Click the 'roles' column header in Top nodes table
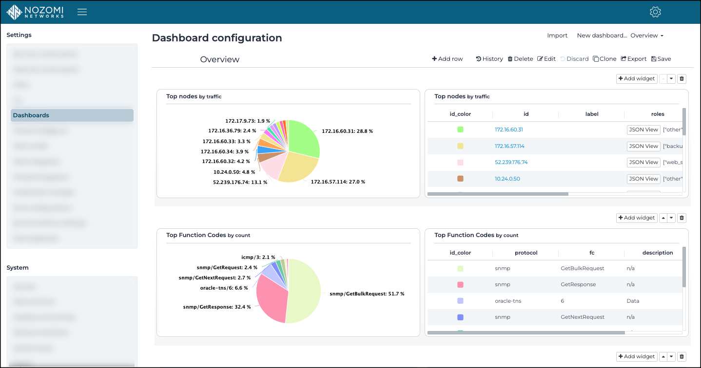The width and height of the screenshot is (701, 368). tap(658, 114)
